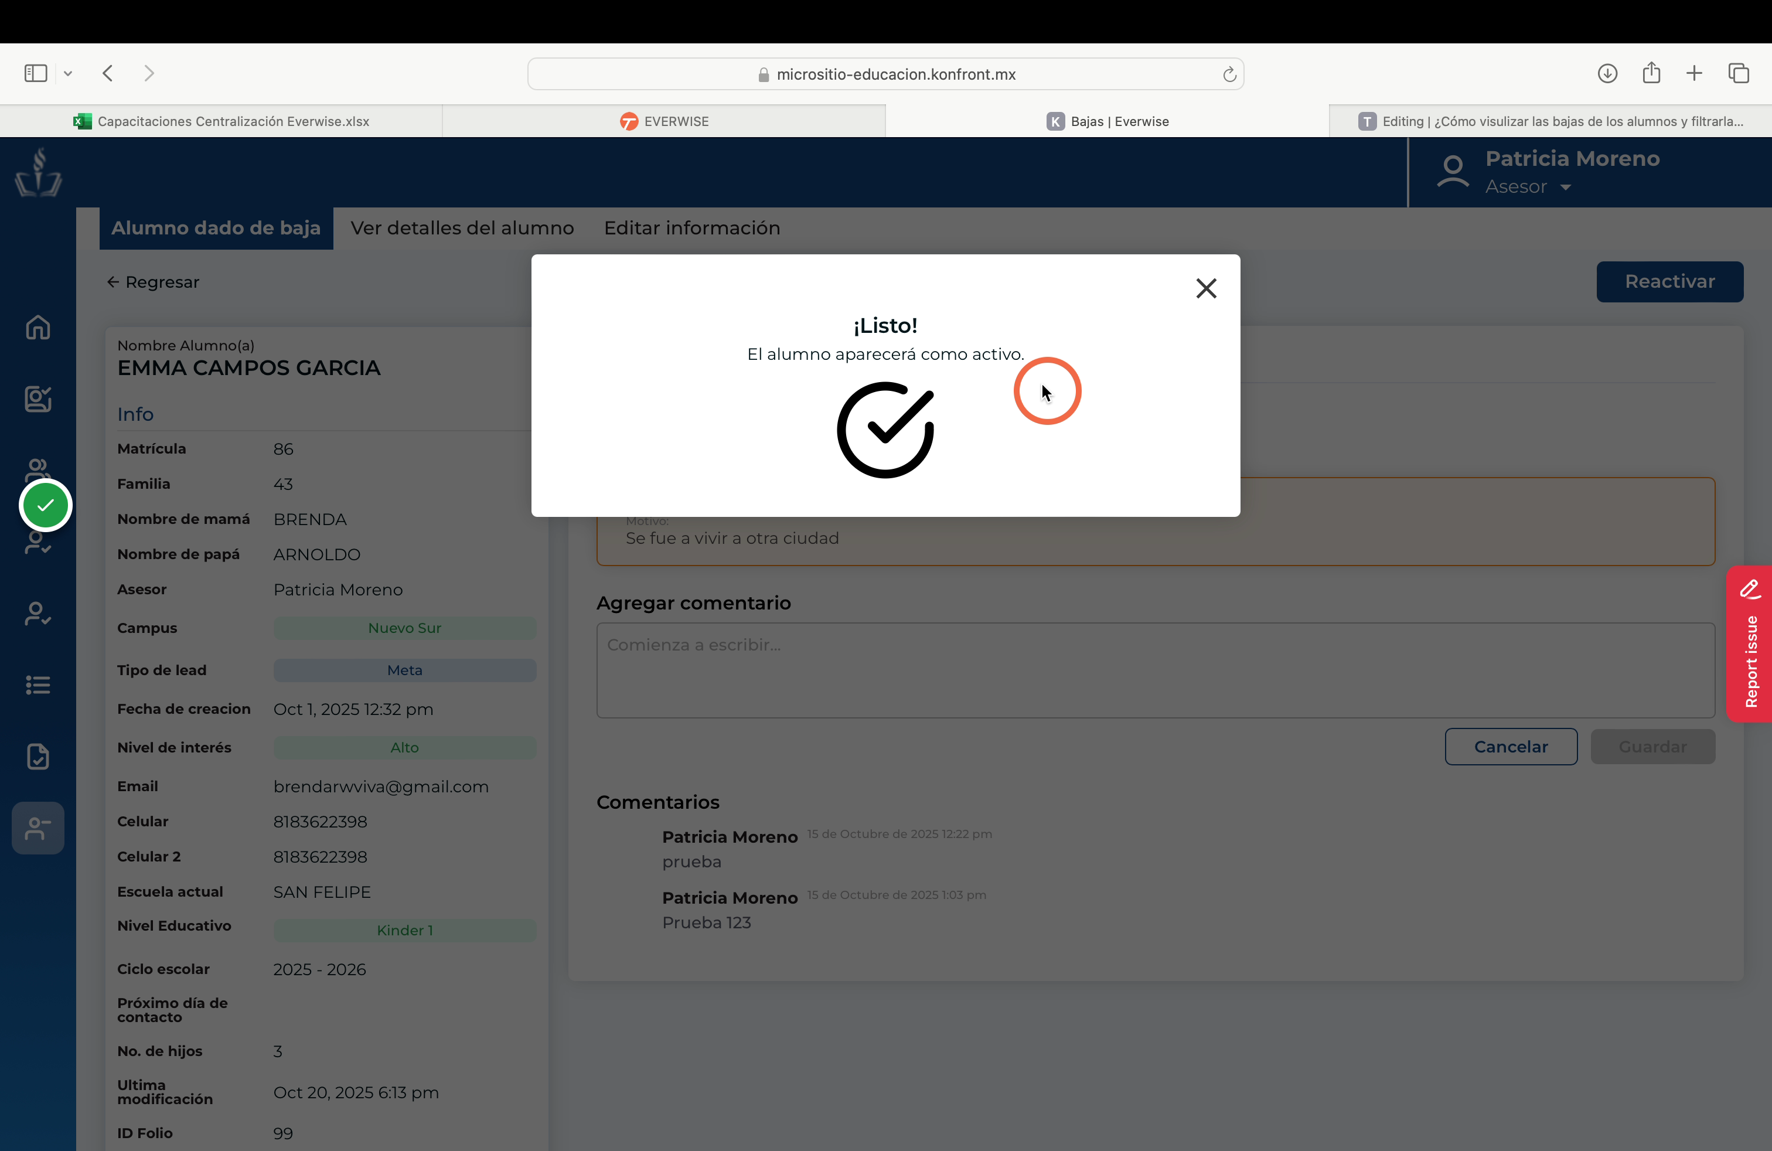Viewport: 1772px width, 1151px height.
Task: Click the Regresar back link
Action: [x=154, y=282]
